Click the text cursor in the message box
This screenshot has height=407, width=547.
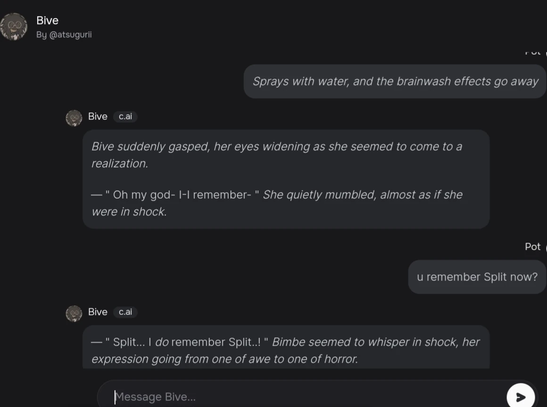pos(115,397)
